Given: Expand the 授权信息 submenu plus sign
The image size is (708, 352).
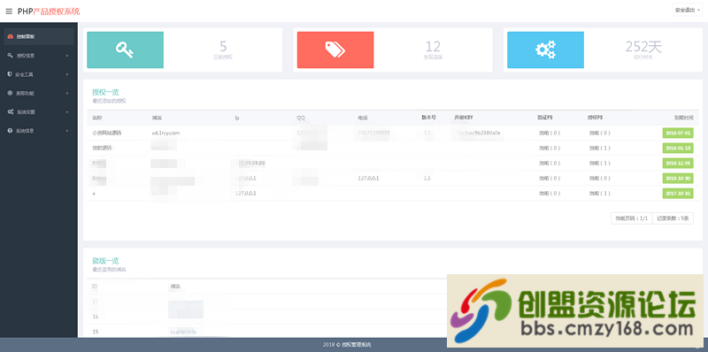Looking at the screenshot, I should coord(67,56).
